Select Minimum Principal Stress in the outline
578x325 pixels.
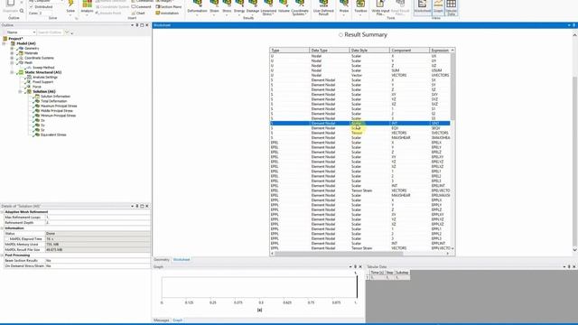coord(58,116)
